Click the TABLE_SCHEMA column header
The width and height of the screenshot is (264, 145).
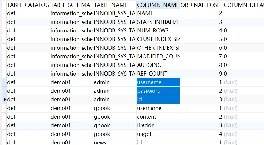(x=71, y=5)
